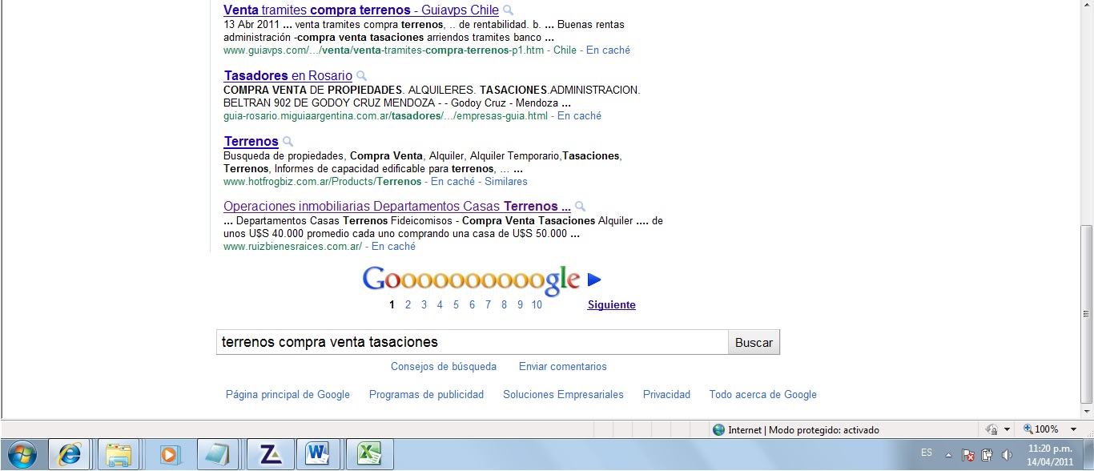Viewport: 1094px width, 471px height.
Task: Open 'En caché' for miguiaargentina result
Action: 579,115
